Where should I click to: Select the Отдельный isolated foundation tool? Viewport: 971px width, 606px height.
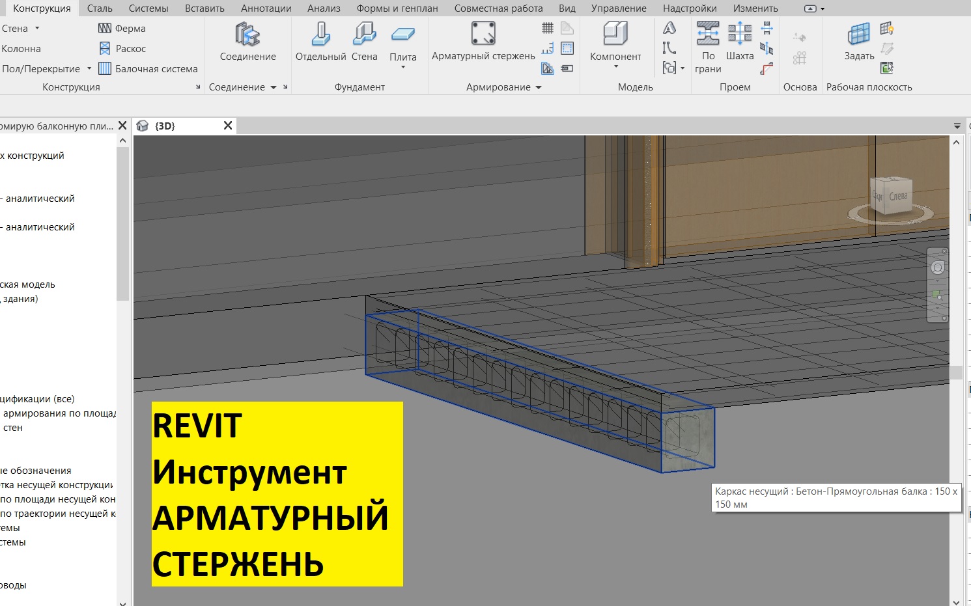tap(320, 42)
